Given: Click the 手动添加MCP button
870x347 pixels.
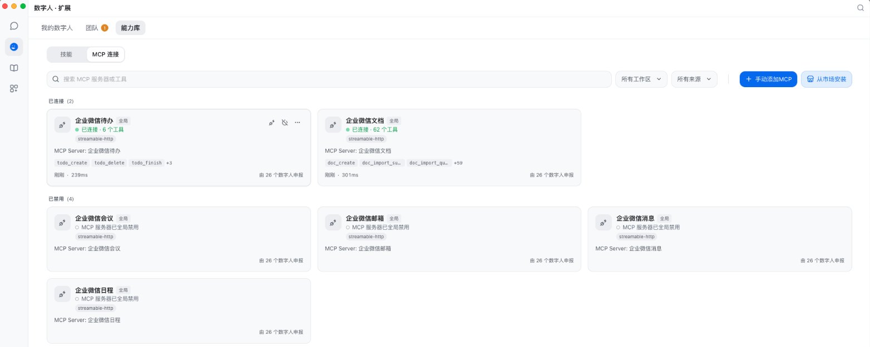Looking at the screenshot, I should pyautogui.click(x=768, y=79).
